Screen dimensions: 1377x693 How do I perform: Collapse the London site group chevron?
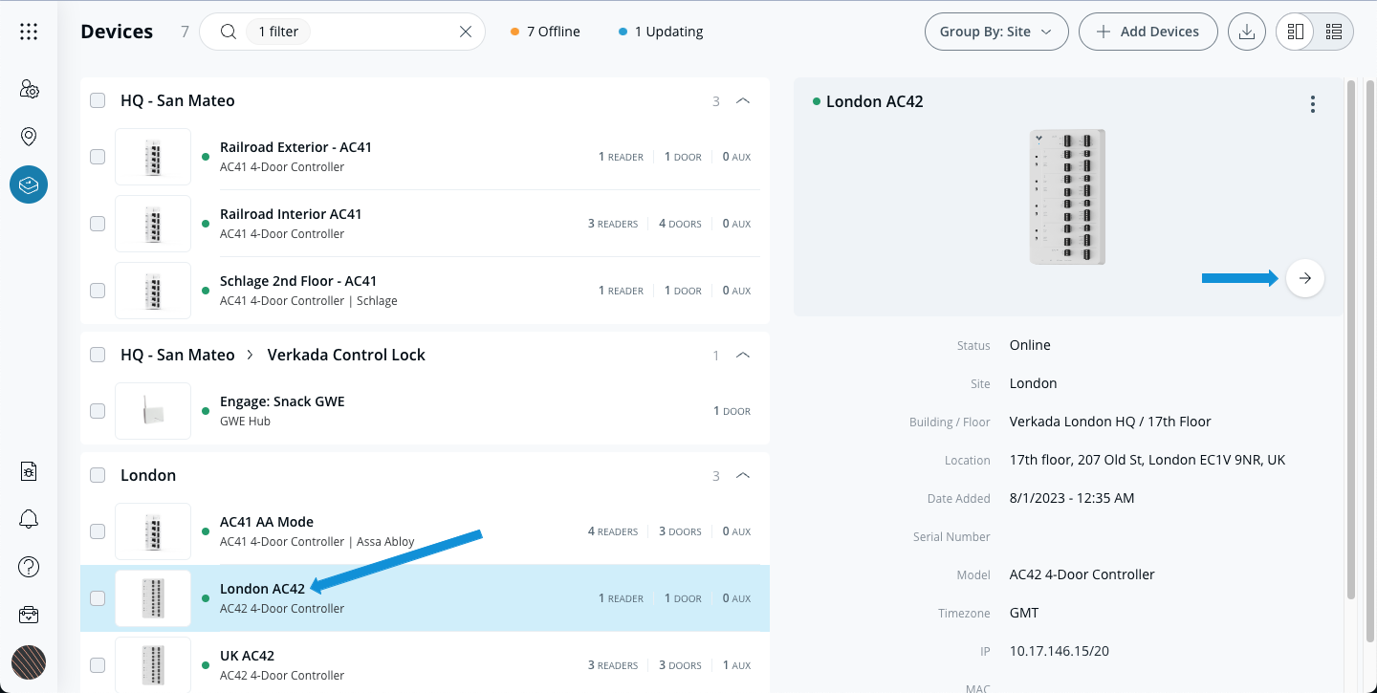[743, 475]
